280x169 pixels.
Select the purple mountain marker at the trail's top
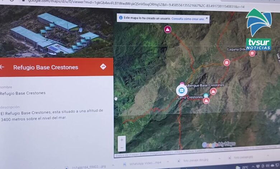pos(168,29)
